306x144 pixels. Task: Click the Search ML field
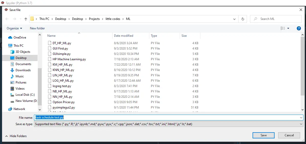[x=276, y=19]
